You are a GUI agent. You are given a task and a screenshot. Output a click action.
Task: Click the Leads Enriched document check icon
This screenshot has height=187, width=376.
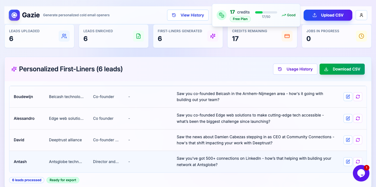pos(138,36)
